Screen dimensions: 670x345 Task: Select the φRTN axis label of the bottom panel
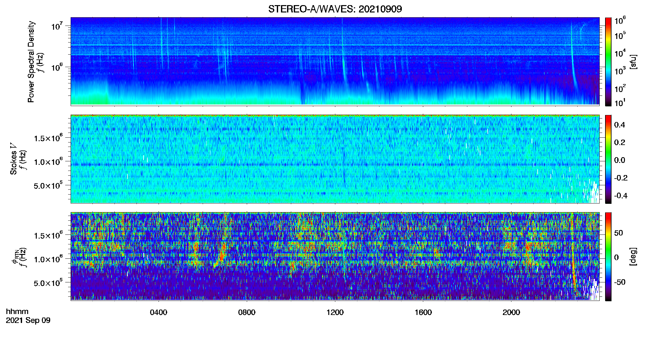[x=15, y=257]
